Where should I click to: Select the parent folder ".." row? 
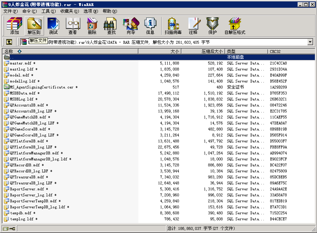pyautogui.click(x=12, y=57)
